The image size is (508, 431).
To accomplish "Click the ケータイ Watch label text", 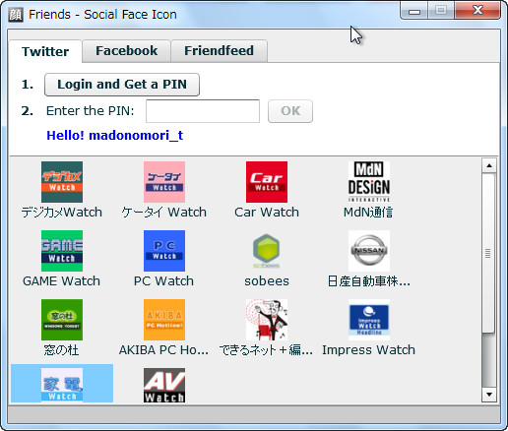I will pyautogui.click(x=163, y=213).
